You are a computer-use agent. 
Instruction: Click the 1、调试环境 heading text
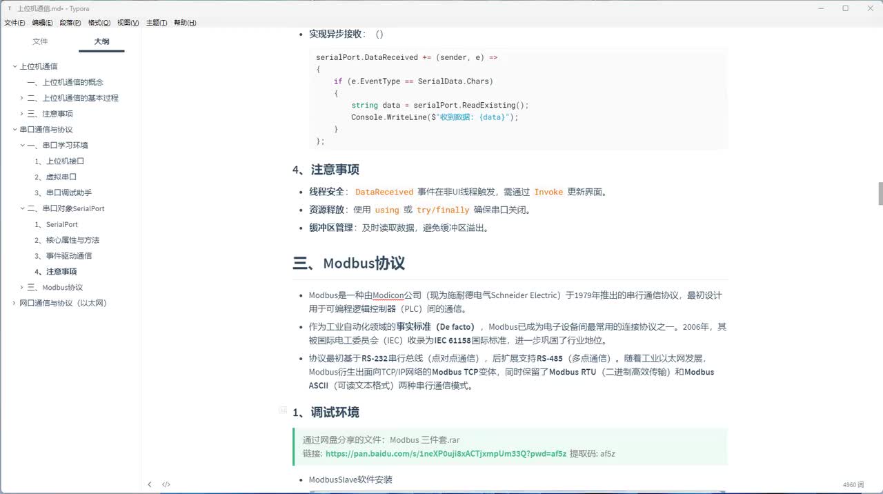click(x=326, y=412)
